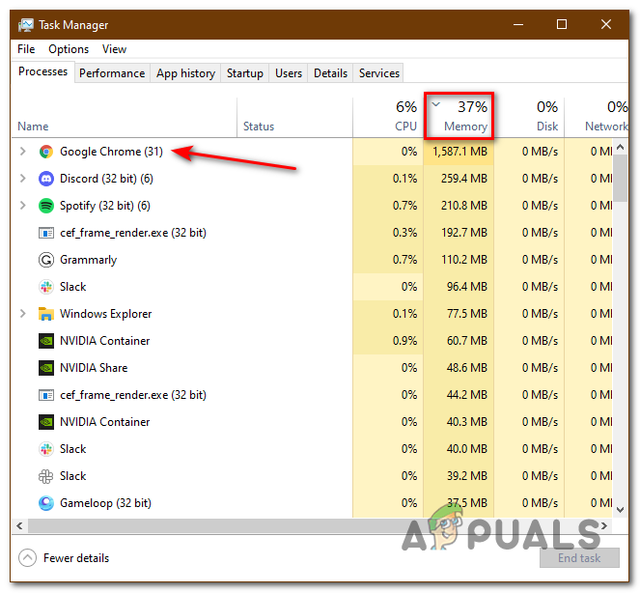Click the 0.9% CPU value
The width and height of the screenshot is (640, 593).
404,341
